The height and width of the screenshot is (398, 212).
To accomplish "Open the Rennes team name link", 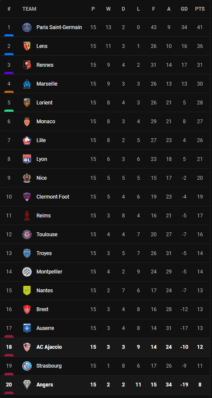I will pyautogui.click(x=45, y=65).
